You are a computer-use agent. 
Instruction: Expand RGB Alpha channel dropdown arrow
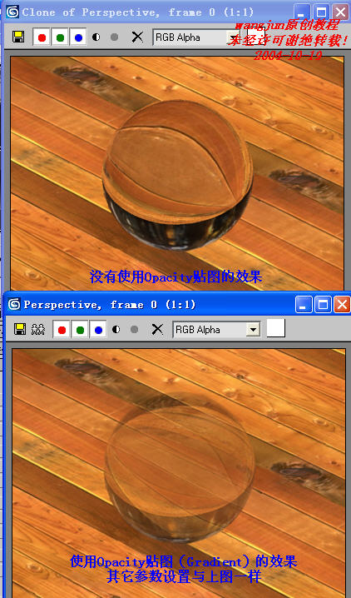[x=253, y=330]
